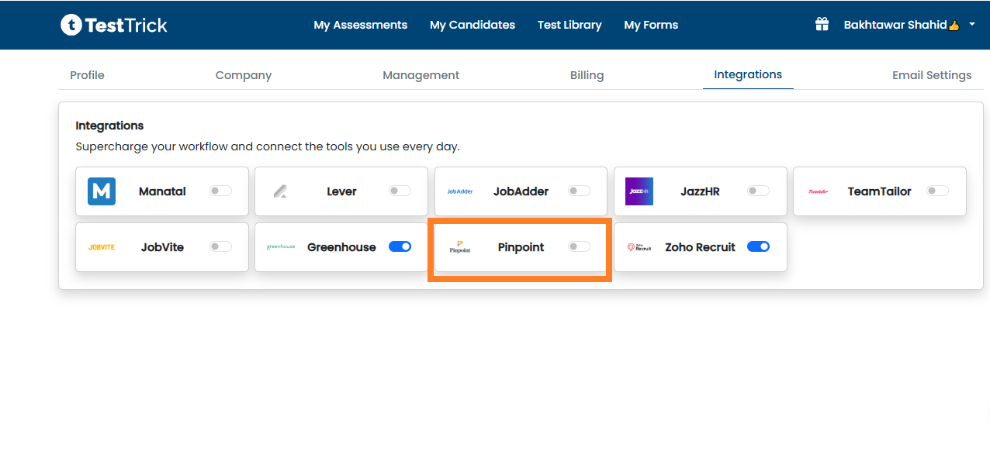Turn off the Zoho Recruit toggle
This screenshot has height=475, width=990.
pyautogui.click(x=758, y=246)
